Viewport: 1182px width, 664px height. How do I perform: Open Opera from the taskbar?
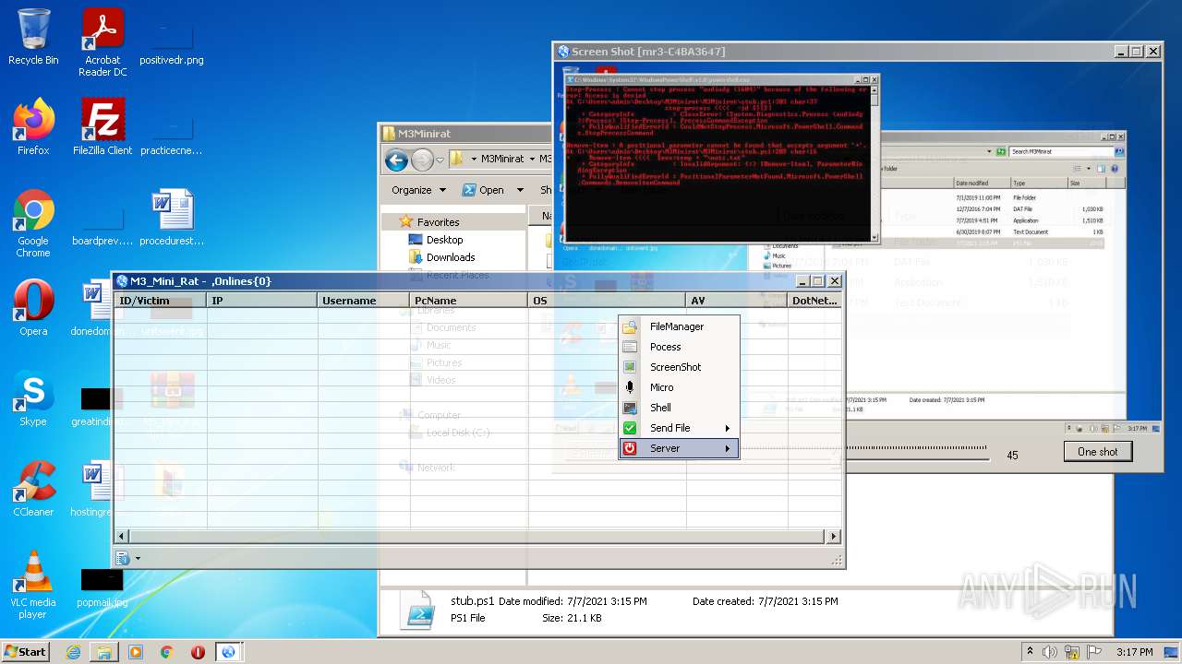198,652
